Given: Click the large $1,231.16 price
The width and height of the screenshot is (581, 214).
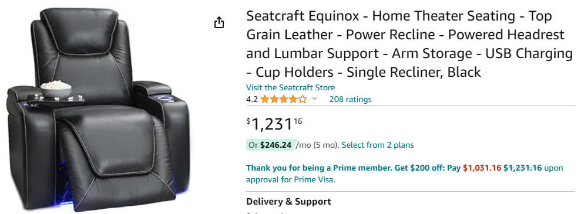Looking at the screenshot, I should [x=274, y=124].
